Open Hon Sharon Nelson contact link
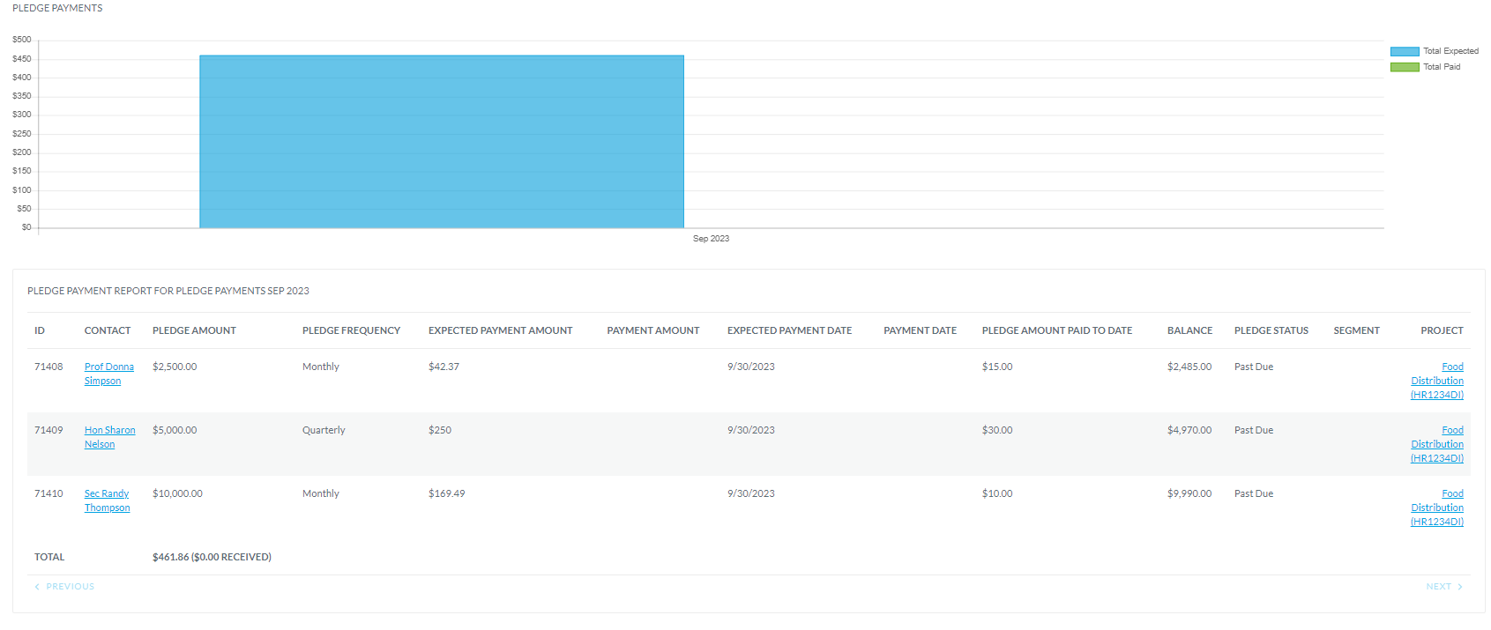The width and height of the screenshot is (1491, 630). (110, 437)
